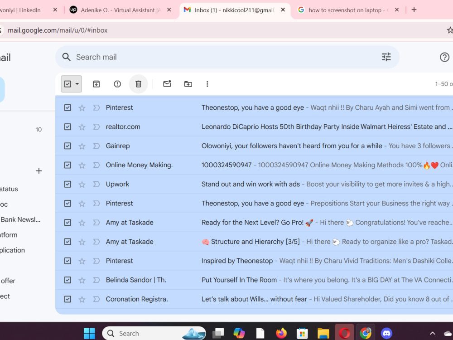The width and height of the screenshot is (453, 340).
Task: Open the Ready for the Next Level email
Action: click(x=254, y=222)
